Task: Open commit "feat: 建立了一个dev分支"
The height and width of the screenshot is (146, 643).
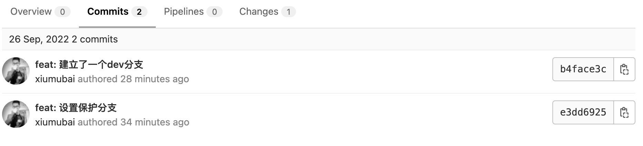Action: click(x=89, y=64)
